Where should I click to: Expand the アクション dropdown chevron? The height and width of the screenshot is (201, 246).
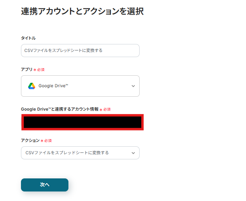[133, 153]
